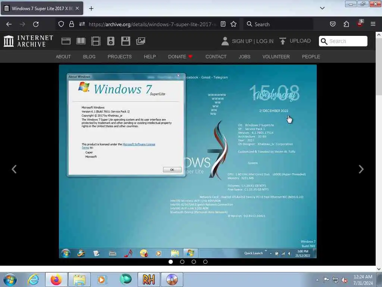The height and width of the screenshot is (287, 382).
Task: Click the LOG IN link
Action: pos(265,41)
